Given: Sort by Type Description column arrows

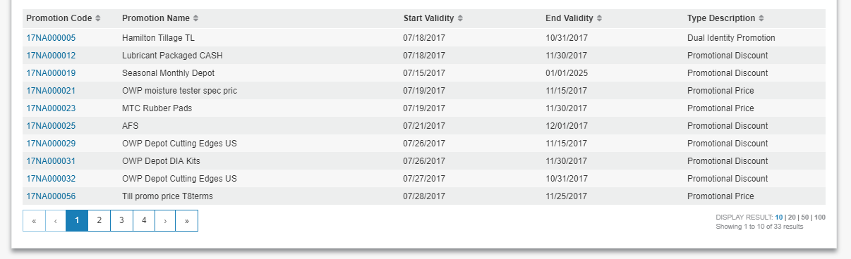Looking at the screenshot, I should pyautogui.click(x=761, y=18).
